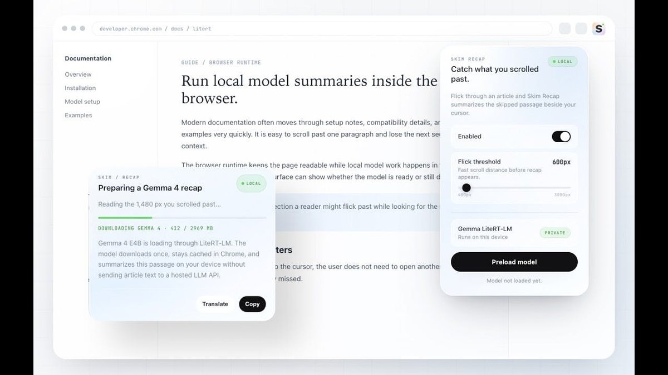The height and width of the screenshot is (375, 668).
Task: Adjust the Flick threshold slider handle
Action: [466, 188]
